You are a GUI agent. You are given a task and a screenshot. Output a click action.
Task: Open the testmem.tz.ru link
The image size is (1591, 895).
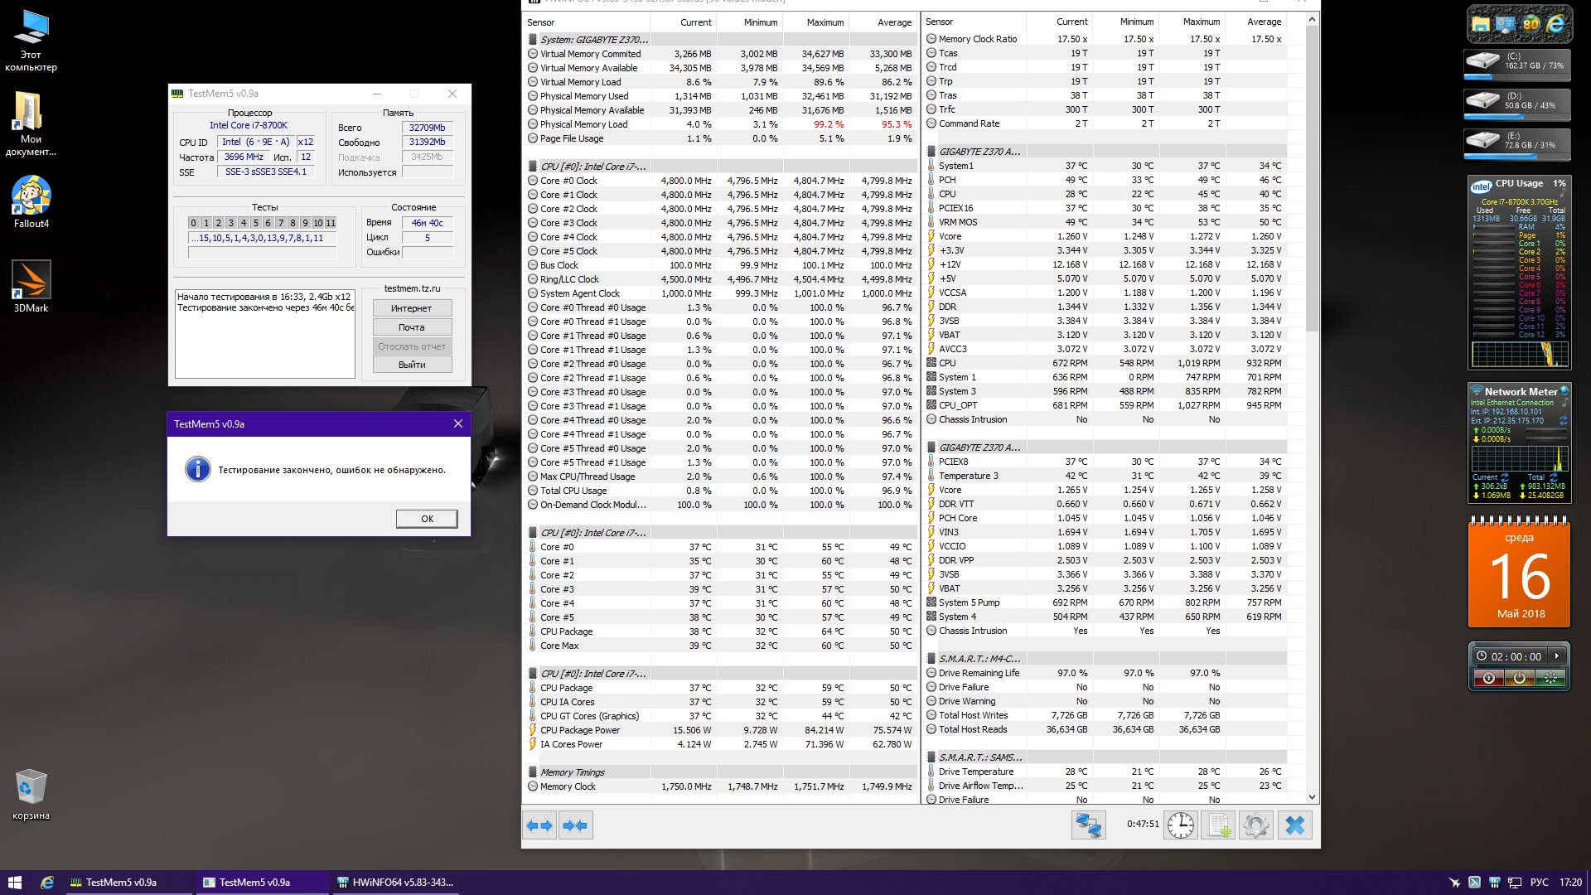pos(412,288)
